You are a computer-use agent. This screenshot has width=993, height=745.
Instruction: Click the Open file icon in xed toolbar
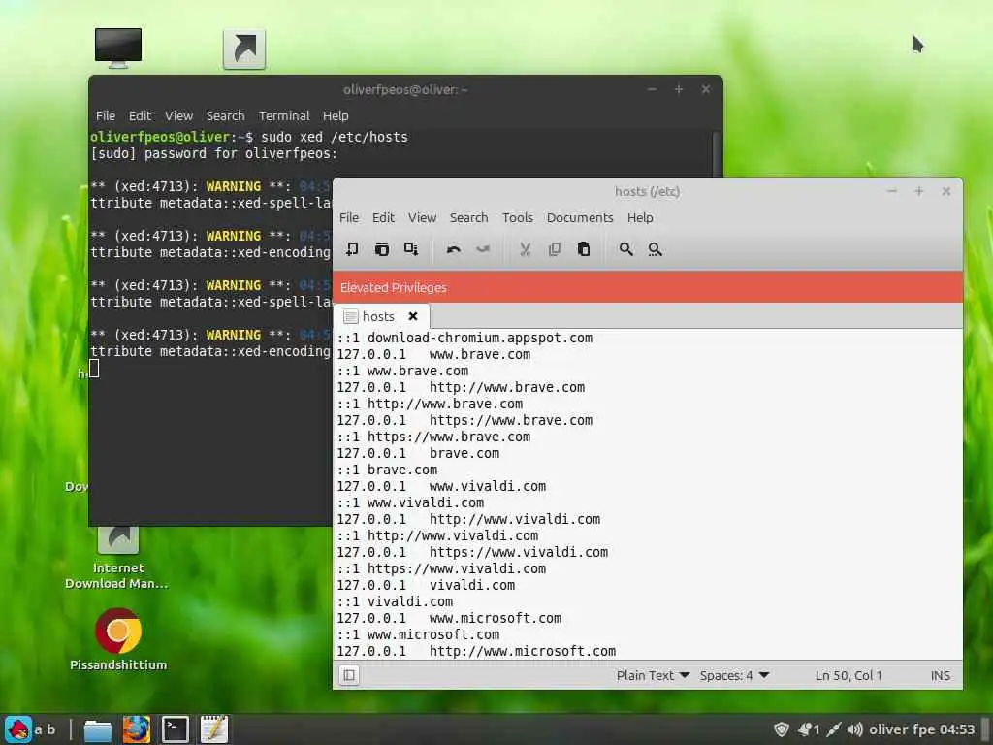pyautogui.click(x=382, y=249)
